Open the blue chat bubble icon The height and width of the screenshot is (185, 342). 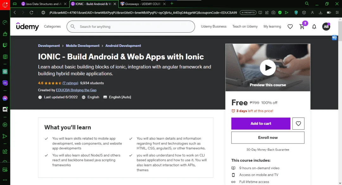(x=334, y=37)
